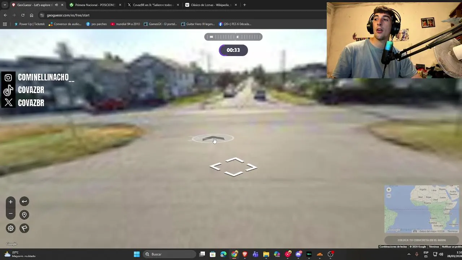462x260 pixels.
Task: Close the Clásico de Lomas Wikipedia tab
Action: [236, 5]
